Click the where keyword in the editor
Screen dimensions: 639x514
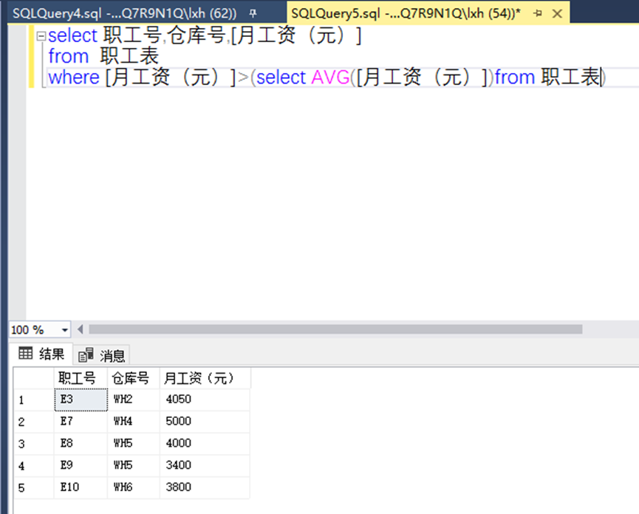[x=74, y=78]
